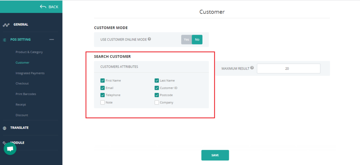
Task: Click the General graph icon in sidebar
Action: (x=5, y=25)
